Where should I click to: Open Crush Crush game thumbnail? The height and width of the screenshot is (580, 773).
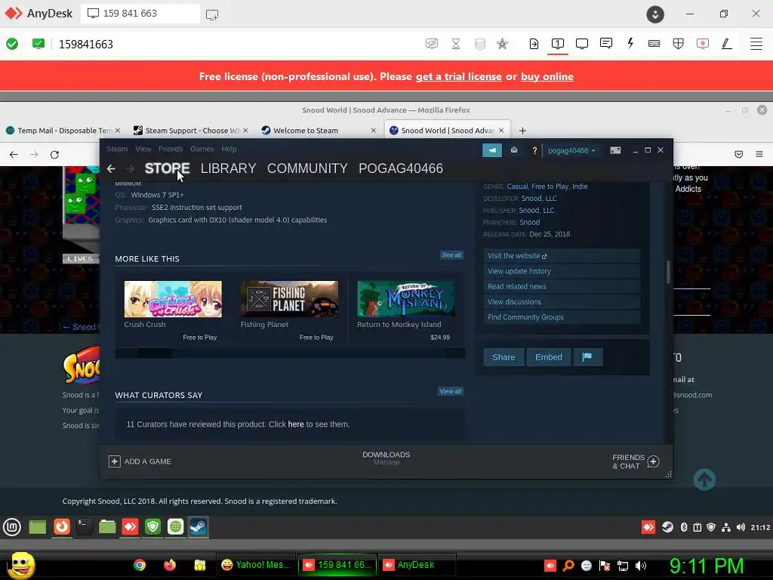tap(173, 299)
